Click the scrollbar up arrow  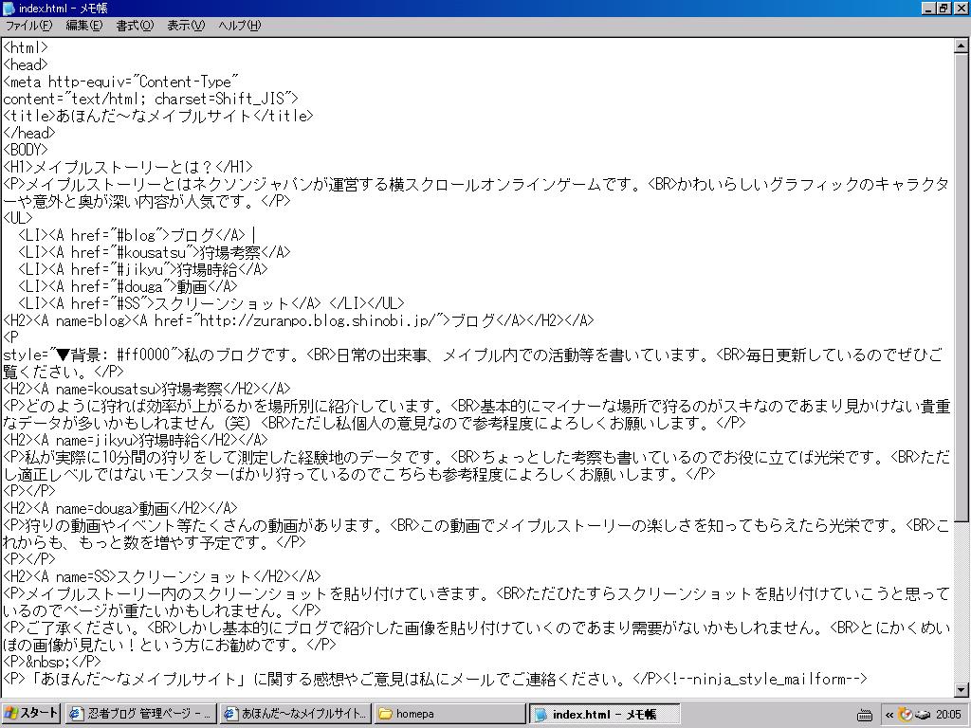click(x=961, y=45)
